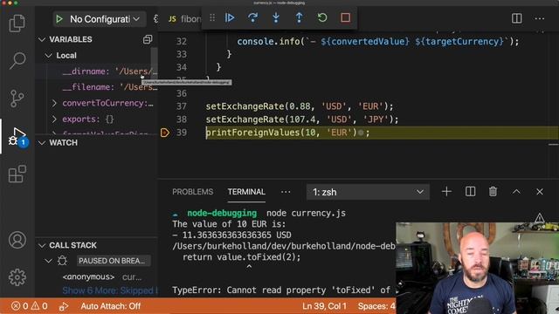Screen dimensions: 559x314
Task: Toggle Auto Attach in status bar
Action: pos(111,306)
